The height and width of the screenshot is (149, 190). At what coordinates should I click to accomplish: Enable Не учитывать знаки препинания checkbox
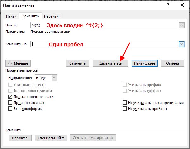pos(125,103)
